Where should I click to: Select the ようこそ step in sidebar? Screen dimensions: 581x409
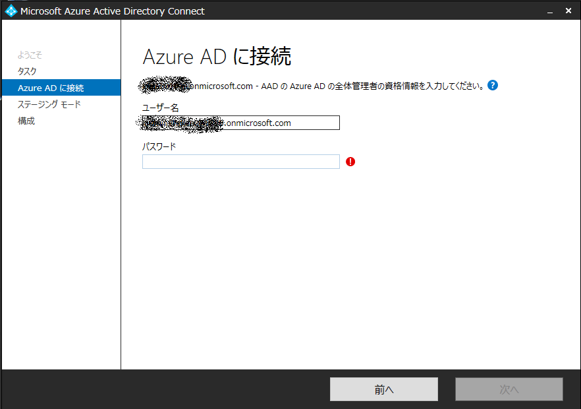(x=30, y=55)
